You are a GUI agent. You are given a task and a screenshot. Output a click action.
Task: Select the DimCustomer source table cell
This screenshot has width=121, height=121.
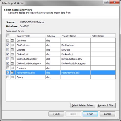31,45
